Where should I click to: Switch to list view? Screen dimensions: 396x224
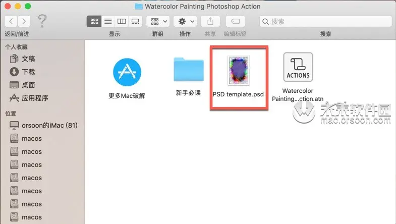[108, 22]
